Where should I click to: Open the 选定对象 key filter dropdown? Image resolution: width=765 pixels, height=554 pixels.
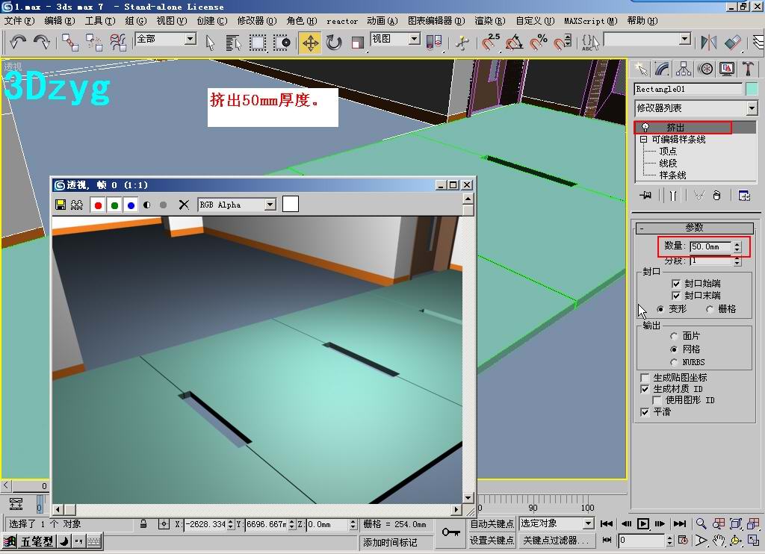click(589, 523)
